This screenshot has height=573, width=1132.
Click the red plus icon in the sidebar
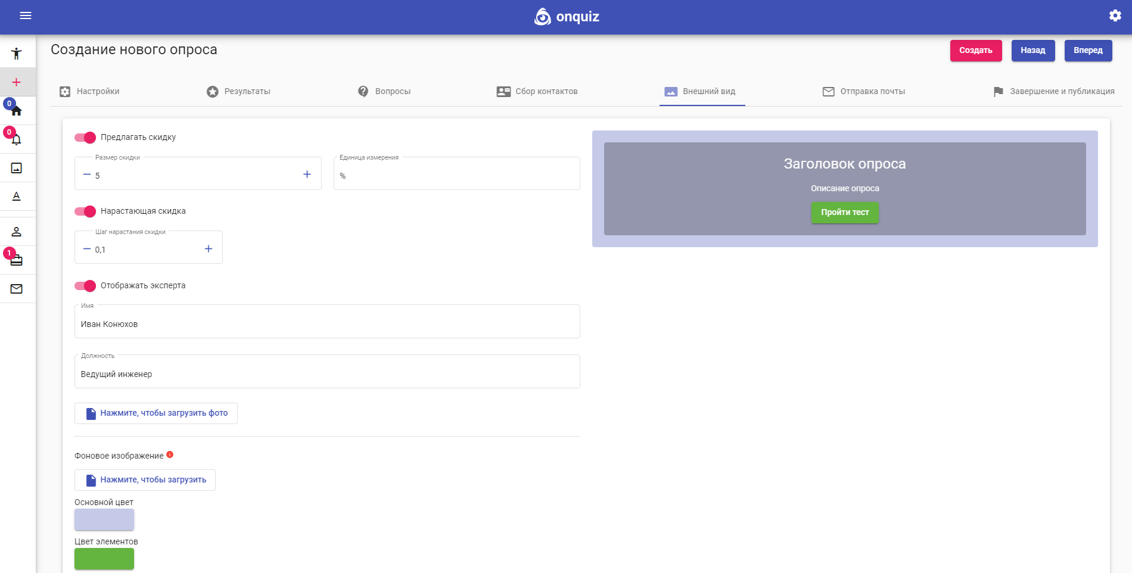point(17,82)
